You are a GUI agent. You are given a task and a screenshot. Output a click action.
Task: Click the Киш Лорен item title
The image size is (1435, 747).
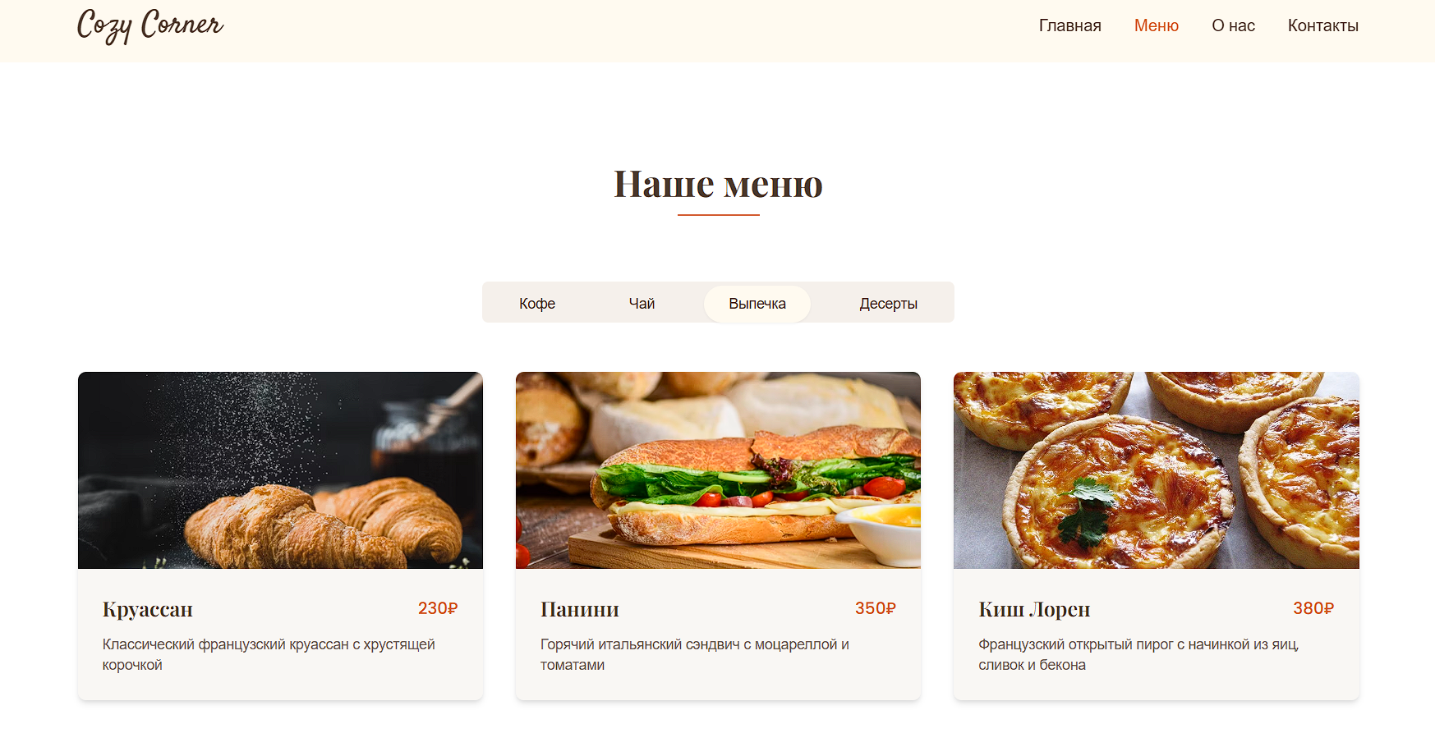[1034, 609]
